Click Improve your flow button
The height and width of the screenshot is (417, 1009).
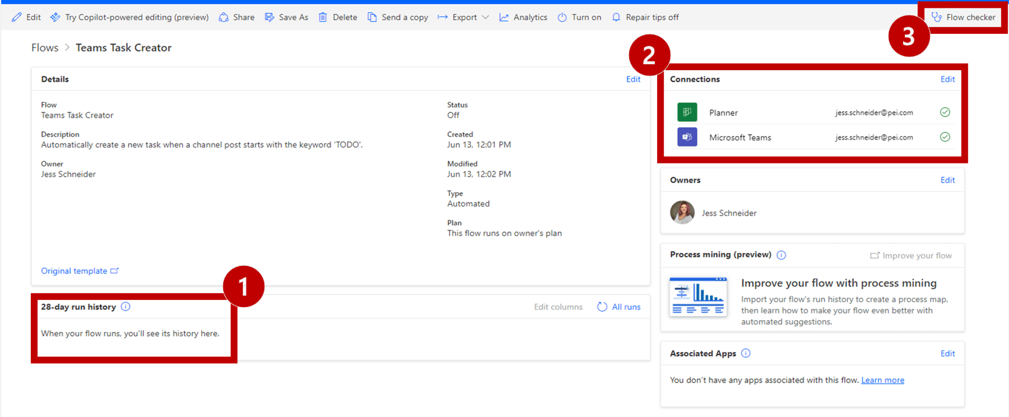tap(911, 256)
